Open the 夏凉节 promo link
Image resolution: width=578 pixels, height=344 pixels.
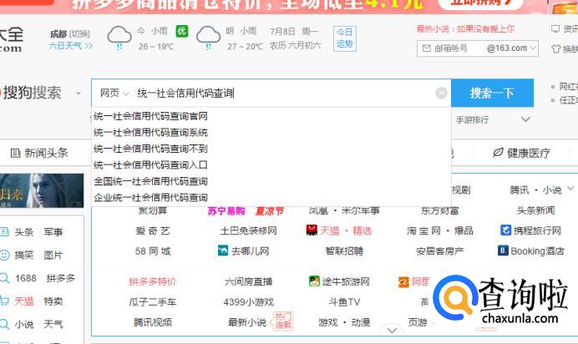(x=270, y=211)
